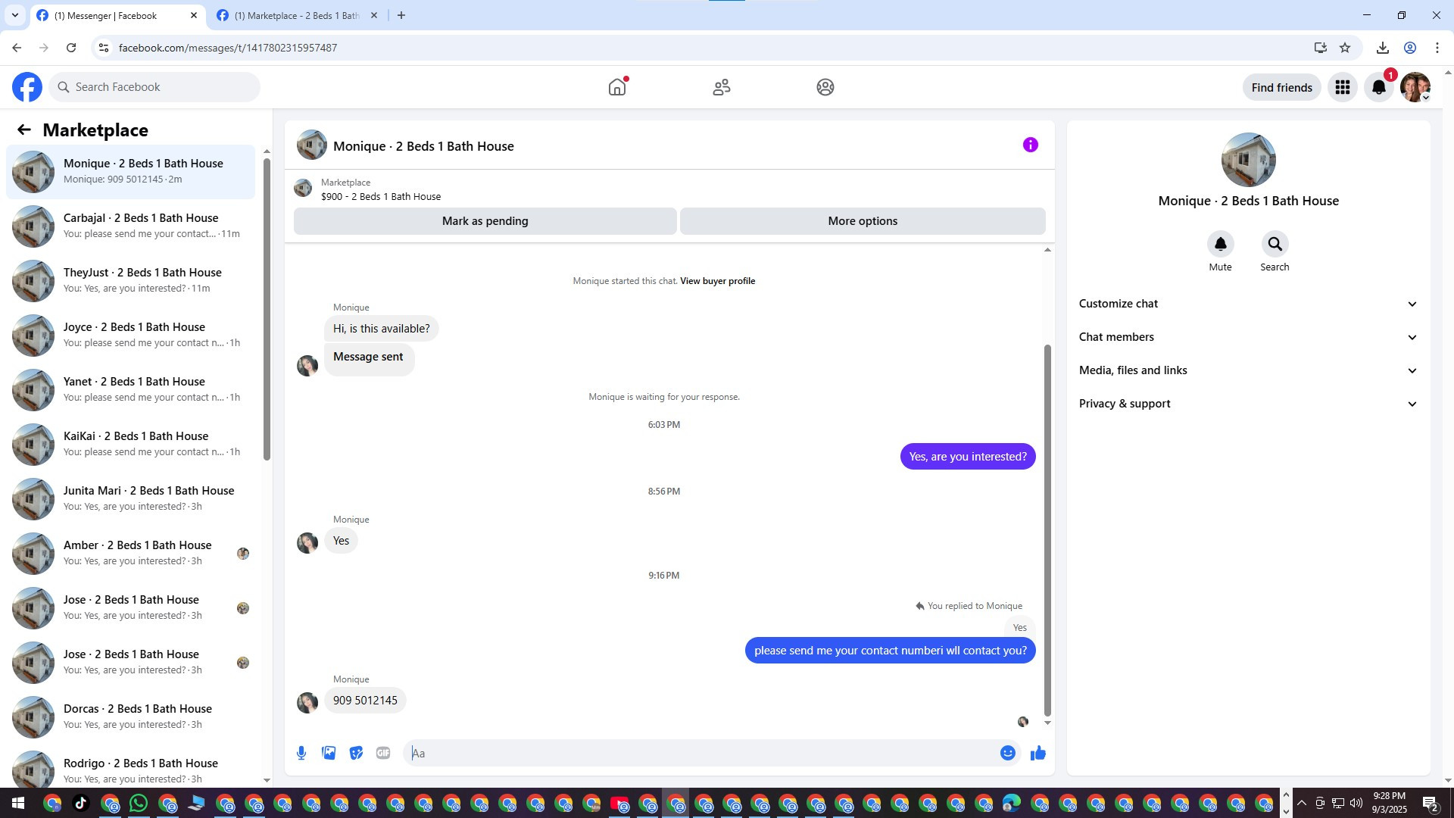Click the Mark as pending button

485,221
